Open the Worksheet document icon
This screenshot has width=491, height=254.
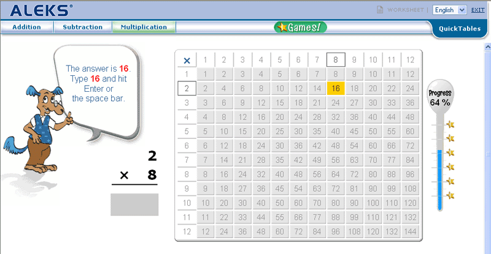(x=380, y=10)
